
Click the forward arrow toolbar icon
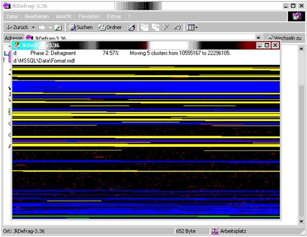click(42, 27)
